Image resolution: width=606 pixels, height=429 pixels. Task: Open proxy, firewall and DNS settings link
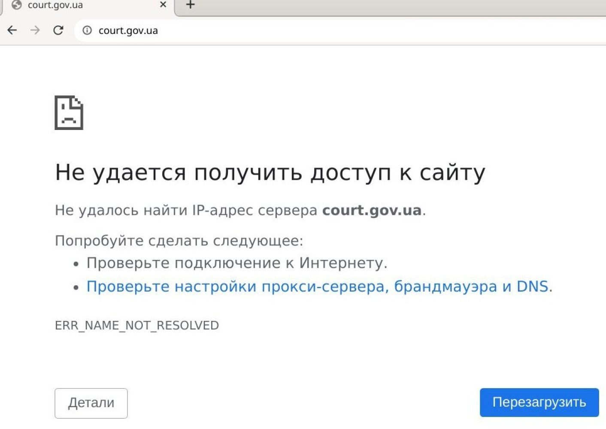coord(317,287)
